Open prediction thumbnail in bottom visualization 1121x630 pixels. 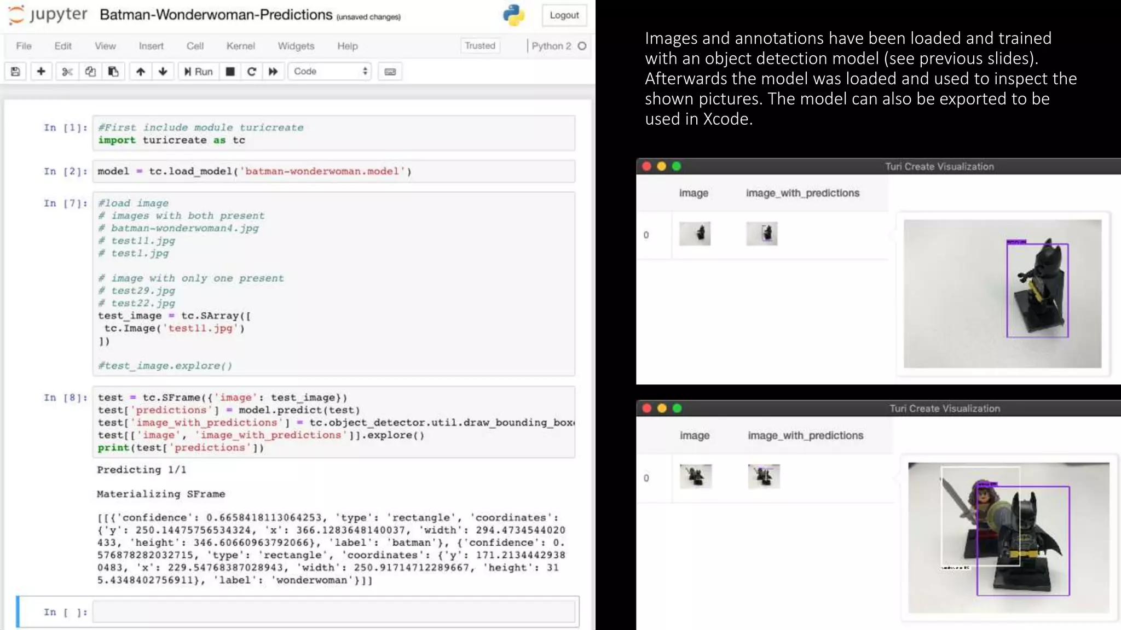(764, 476)
